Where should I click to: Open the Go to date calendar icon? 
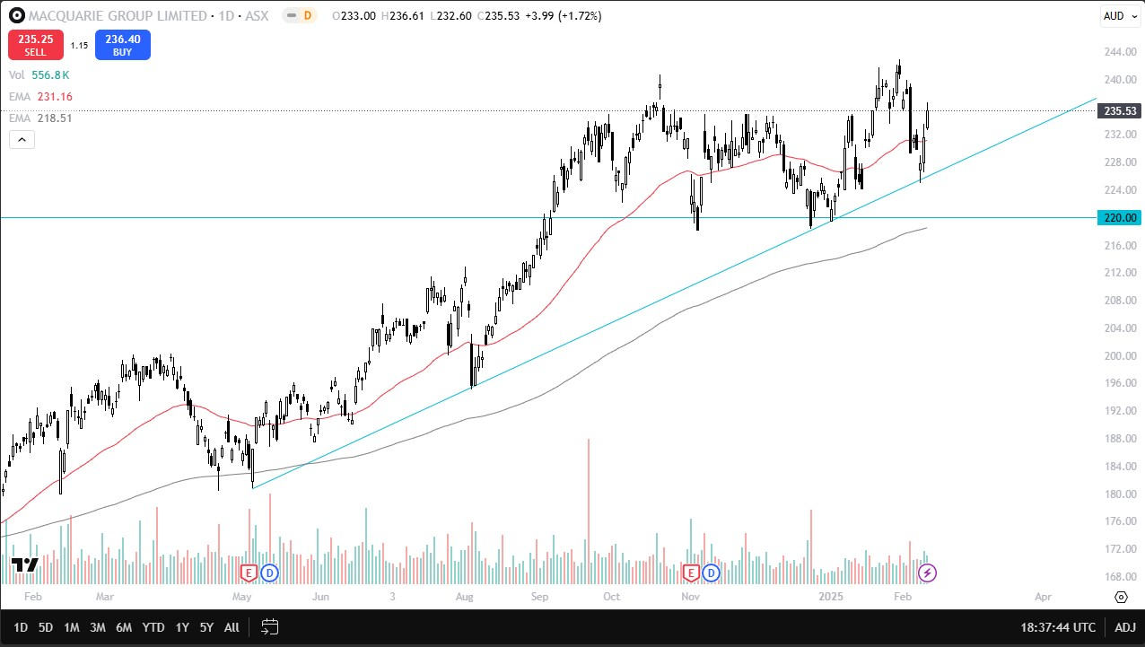click(x=269, y=627)
